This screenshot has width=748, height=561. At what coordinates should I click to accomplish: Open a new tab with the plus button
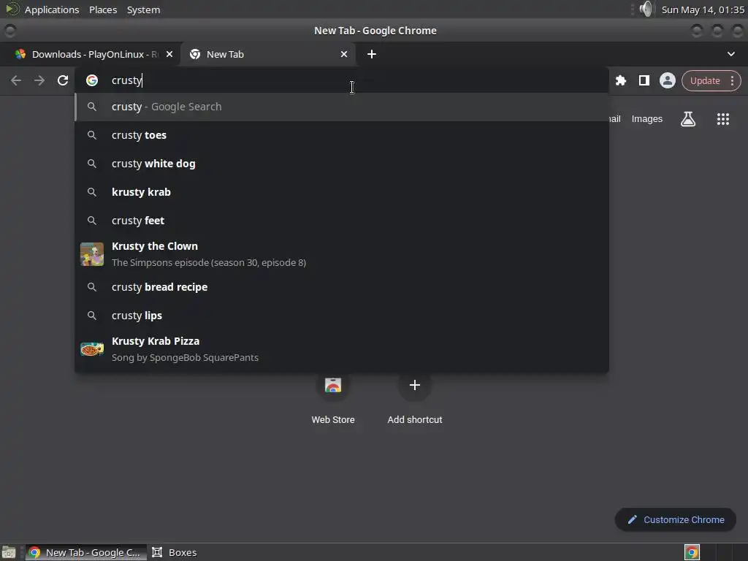[372, 54]
